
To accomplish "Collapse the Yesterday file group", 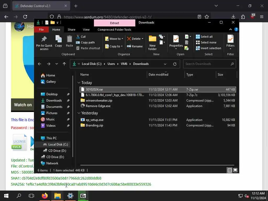I will click(x=79, y=113).
